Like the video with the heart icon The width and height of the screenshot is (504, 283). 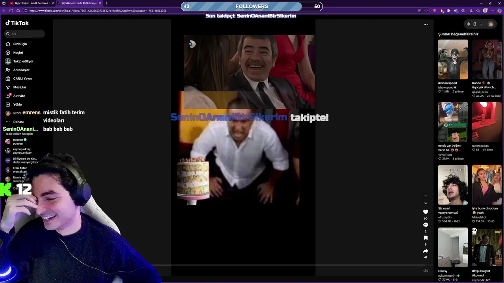pyautogui.click(x=425, y=212)
